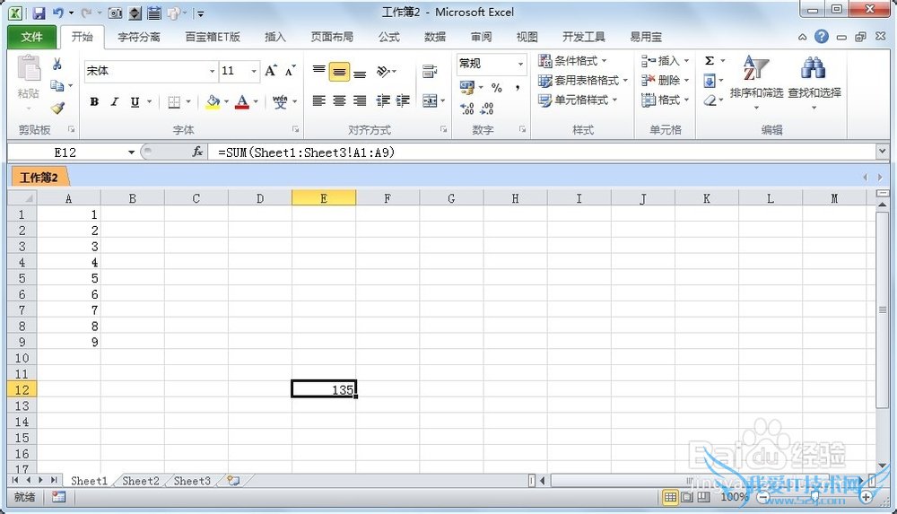
Task: Click the fx insert function icon
Action: (197, 152)
